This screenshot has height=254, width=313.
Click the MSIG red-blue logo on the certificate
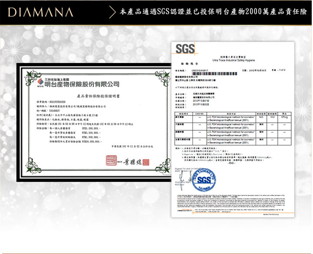40,82
